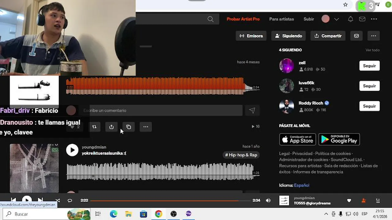
Task: Open next-up queue icon in player
Action: pyautogui.click(x=378, y=200)
